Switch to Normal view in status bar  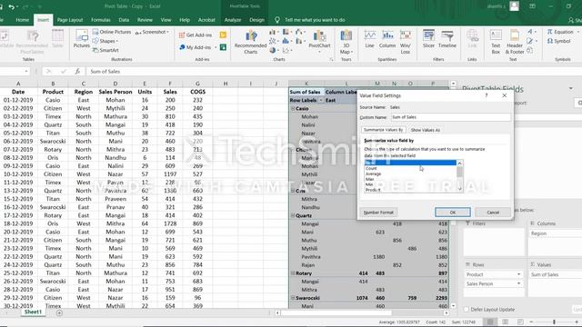[x=490, y=322]
